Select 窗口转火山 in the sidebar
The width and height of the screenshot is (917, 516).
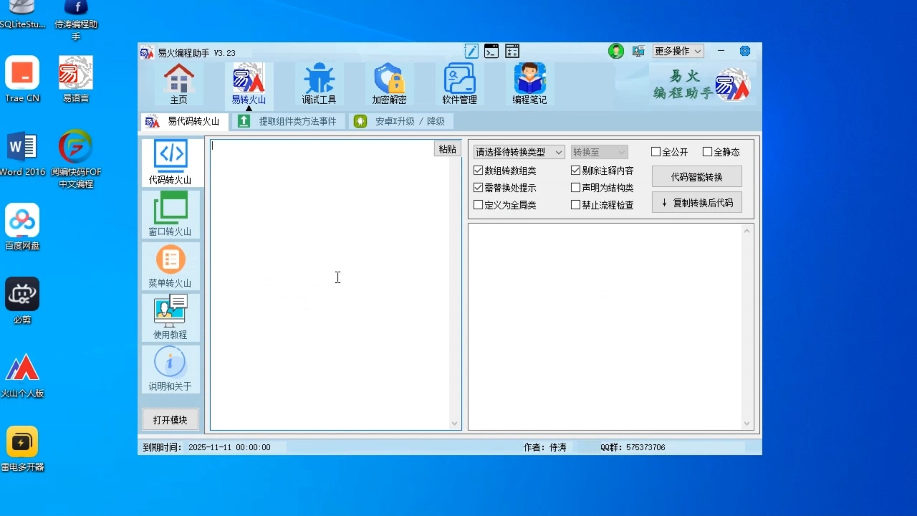click(x=170, y=214)
